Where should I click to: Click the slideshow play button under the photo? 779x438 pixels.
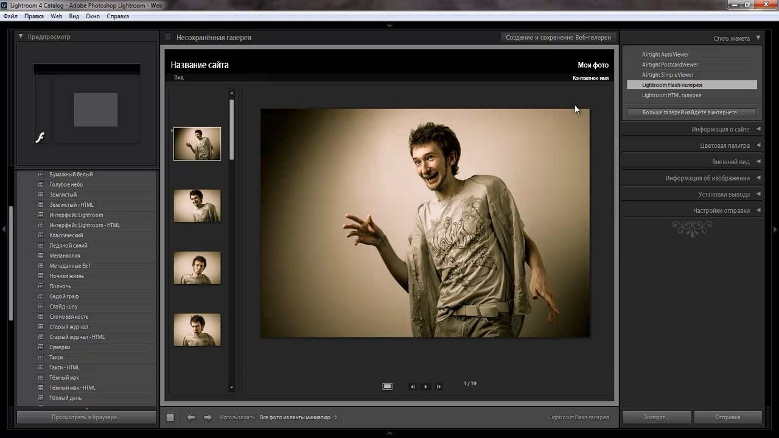point(425,386)
